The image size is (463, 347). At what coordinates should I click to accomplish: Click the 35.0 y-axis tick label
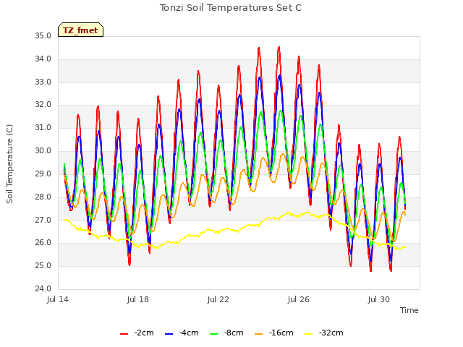point(43,36)
